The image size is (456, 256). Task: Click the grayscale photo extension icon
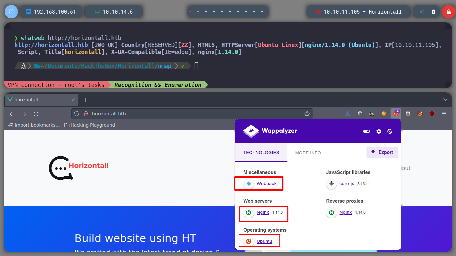pos(408,114)
